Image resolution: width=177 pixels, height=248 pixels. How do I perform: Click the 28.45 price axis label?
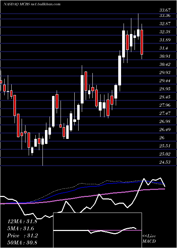(x=165, y=97)
